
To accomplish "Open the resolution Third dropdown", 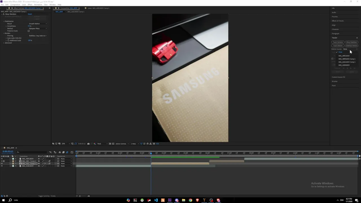I will pyautogui.click(x=102, y=144).
